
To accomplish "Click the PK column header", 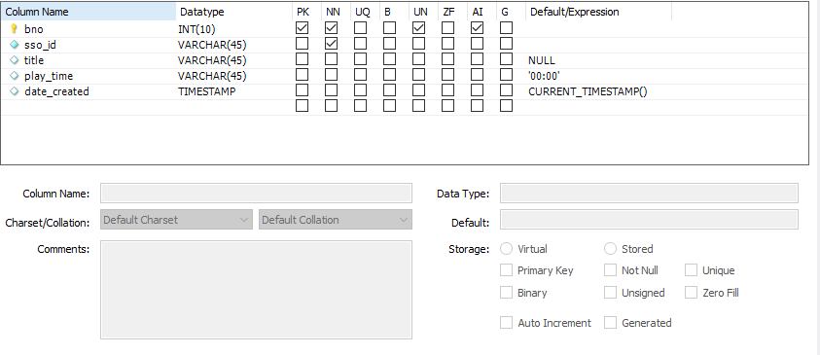I will pyautogui.click(x=306, y=12).
